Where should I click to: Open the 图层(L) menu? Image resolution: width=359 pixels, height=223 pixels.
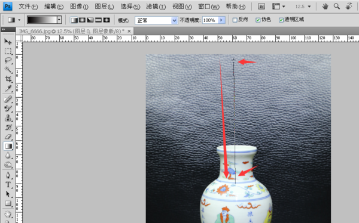pos(104,7)
